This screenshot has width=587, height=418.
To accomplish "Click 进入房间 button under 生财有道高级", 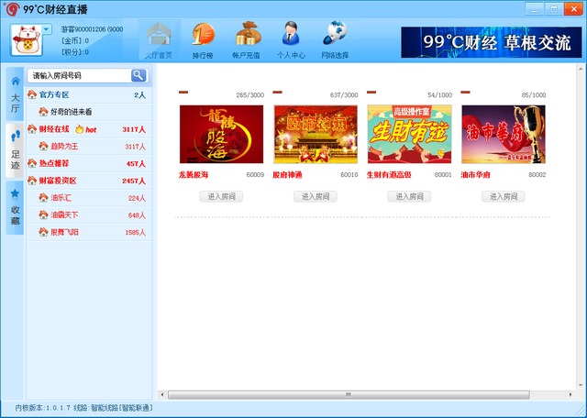I will click(x=409, y=196).
